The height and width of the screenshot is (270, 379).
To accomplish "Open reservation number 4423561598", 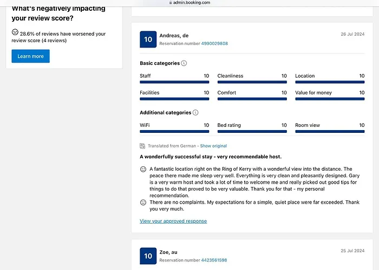I will pyautogui.click(x=214, y=260).
